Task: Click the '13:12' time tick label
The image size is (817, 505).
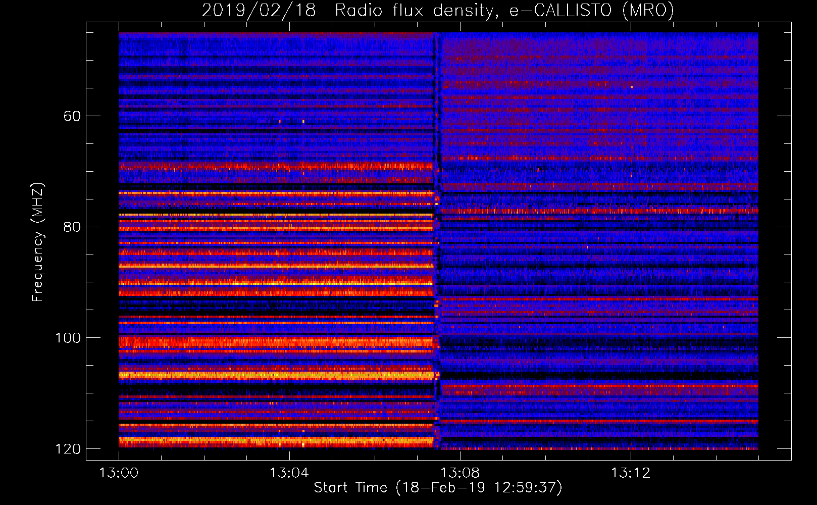Action: click(631, 473)
